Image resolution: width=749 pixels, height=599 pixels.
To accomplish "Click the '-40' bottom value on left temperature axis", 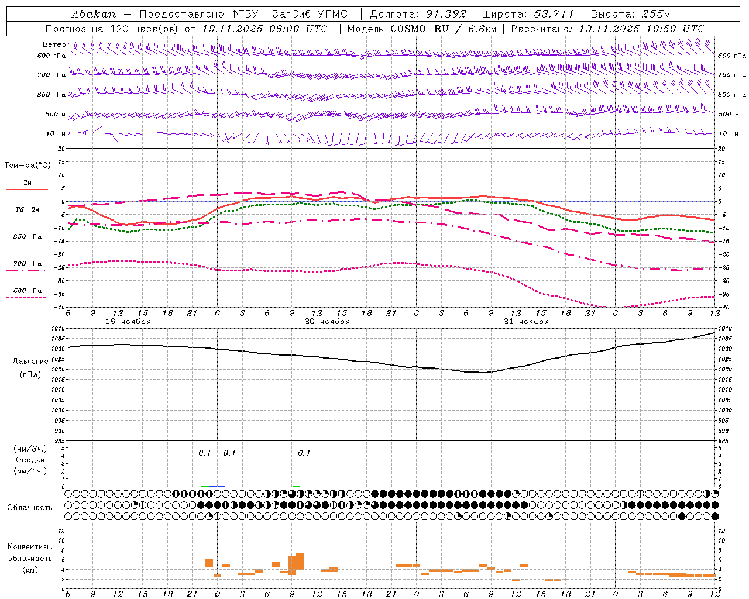I will (60, 307).
